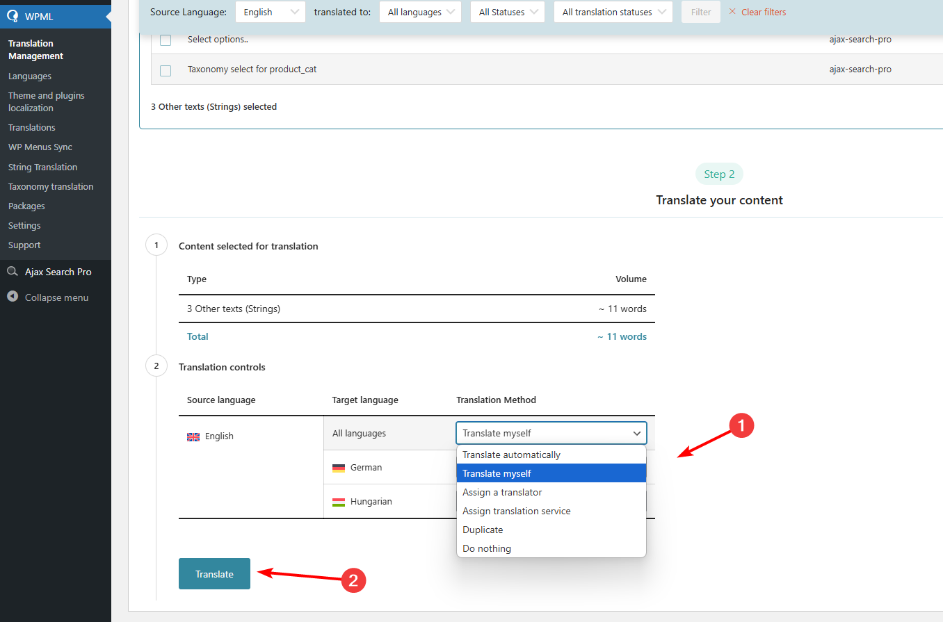
Task: Select the 'Assign a translator' option
Action: click(502, 492)
